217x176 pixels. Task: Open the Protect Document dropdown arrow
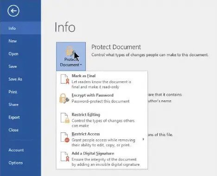click(x=81, y=65)
